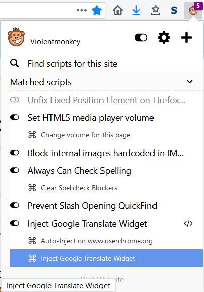The height and width of the screenshot is (292, 204).
Task: Open the page actions three-dot menu
Action: click(x=82, y=10)
